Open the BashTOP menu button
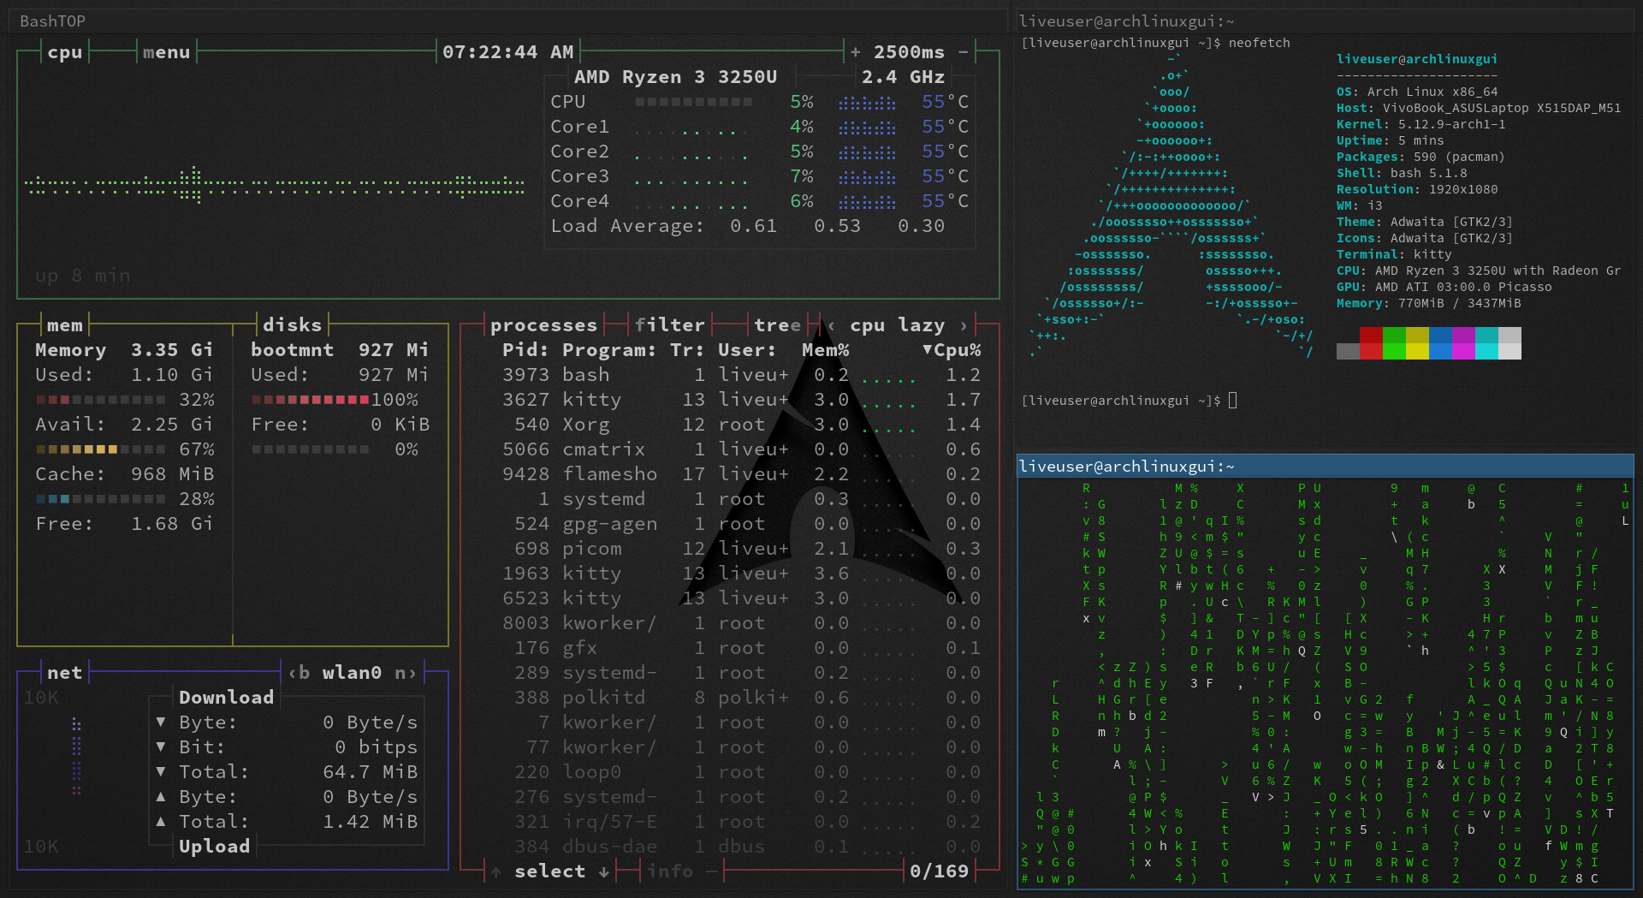The height and width of the screenshot is (898, 1643). [166, 52]
